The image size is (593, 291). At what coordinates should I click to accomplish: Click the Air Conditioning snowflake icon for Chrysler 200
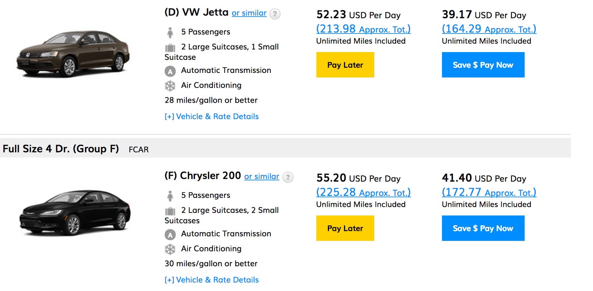tap(171, 249)
